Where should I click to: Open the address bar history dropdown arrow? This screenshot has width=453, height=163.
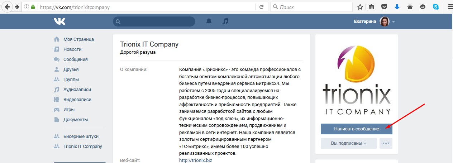(x=252, y=7)
